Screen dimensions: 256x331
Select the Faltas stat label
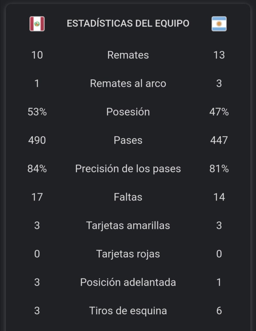point(128,197)
